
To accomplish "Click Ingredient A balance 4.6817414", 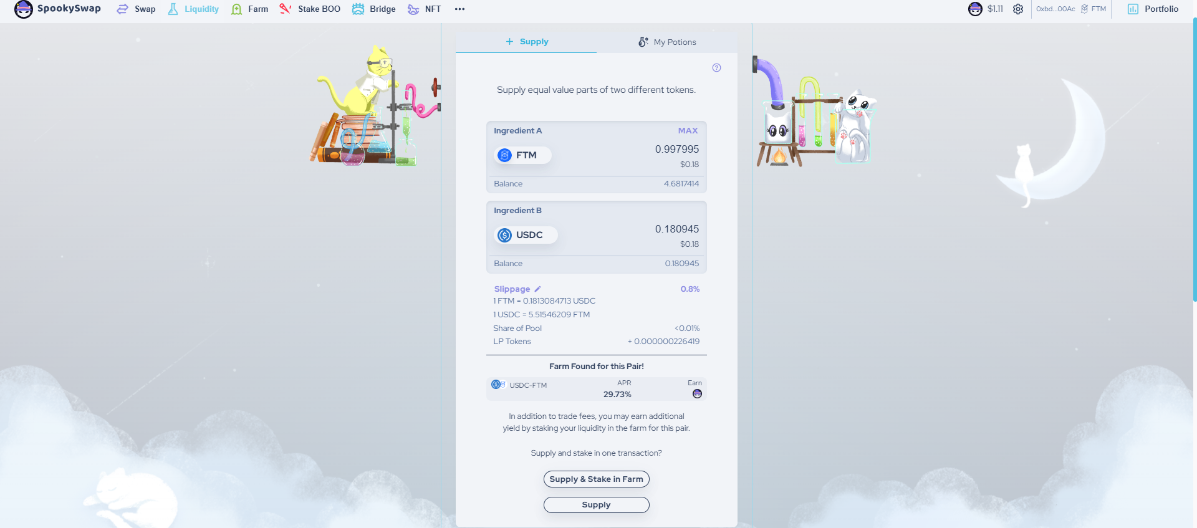I will click(x=681, y=184).
